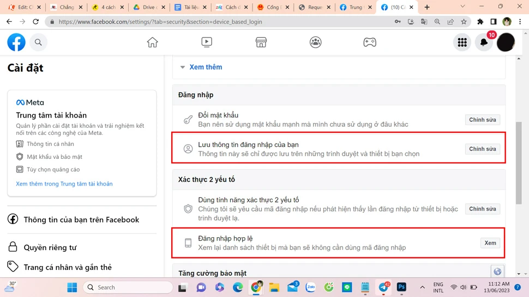Open the zoom magnifier in address bar
The height and width of the screenshot is (297, 529).
click(437, 22)
